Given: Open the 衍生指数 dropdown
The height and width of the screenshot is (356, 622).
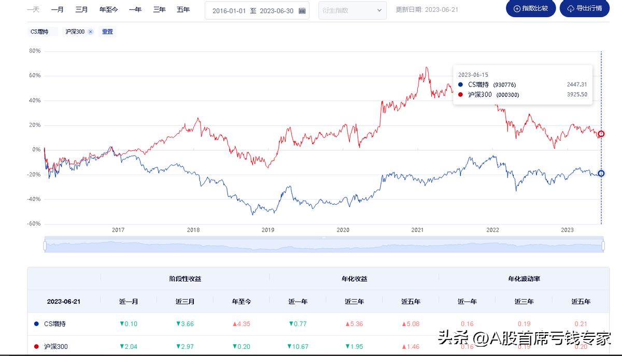Looking at the screenshot, I should [352, 10].
